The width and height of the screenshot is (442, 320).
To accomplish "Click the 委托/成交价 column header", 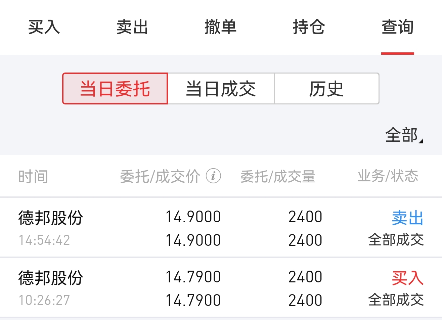I will click(x=160, y=176).
